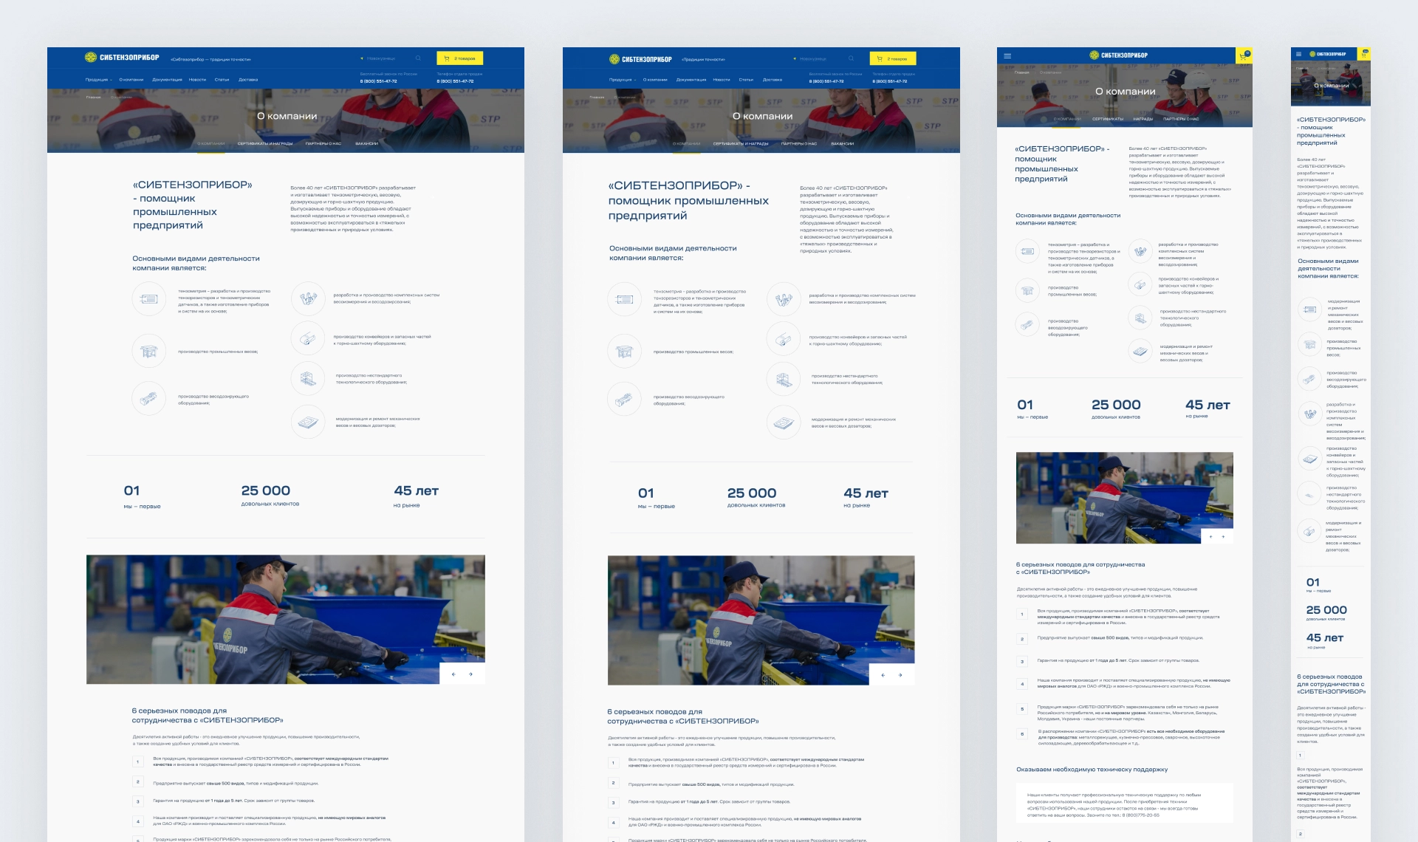Expand the Продукция dropdown in the second mockup
This screenshot has height=842, width=1418.
623,80
